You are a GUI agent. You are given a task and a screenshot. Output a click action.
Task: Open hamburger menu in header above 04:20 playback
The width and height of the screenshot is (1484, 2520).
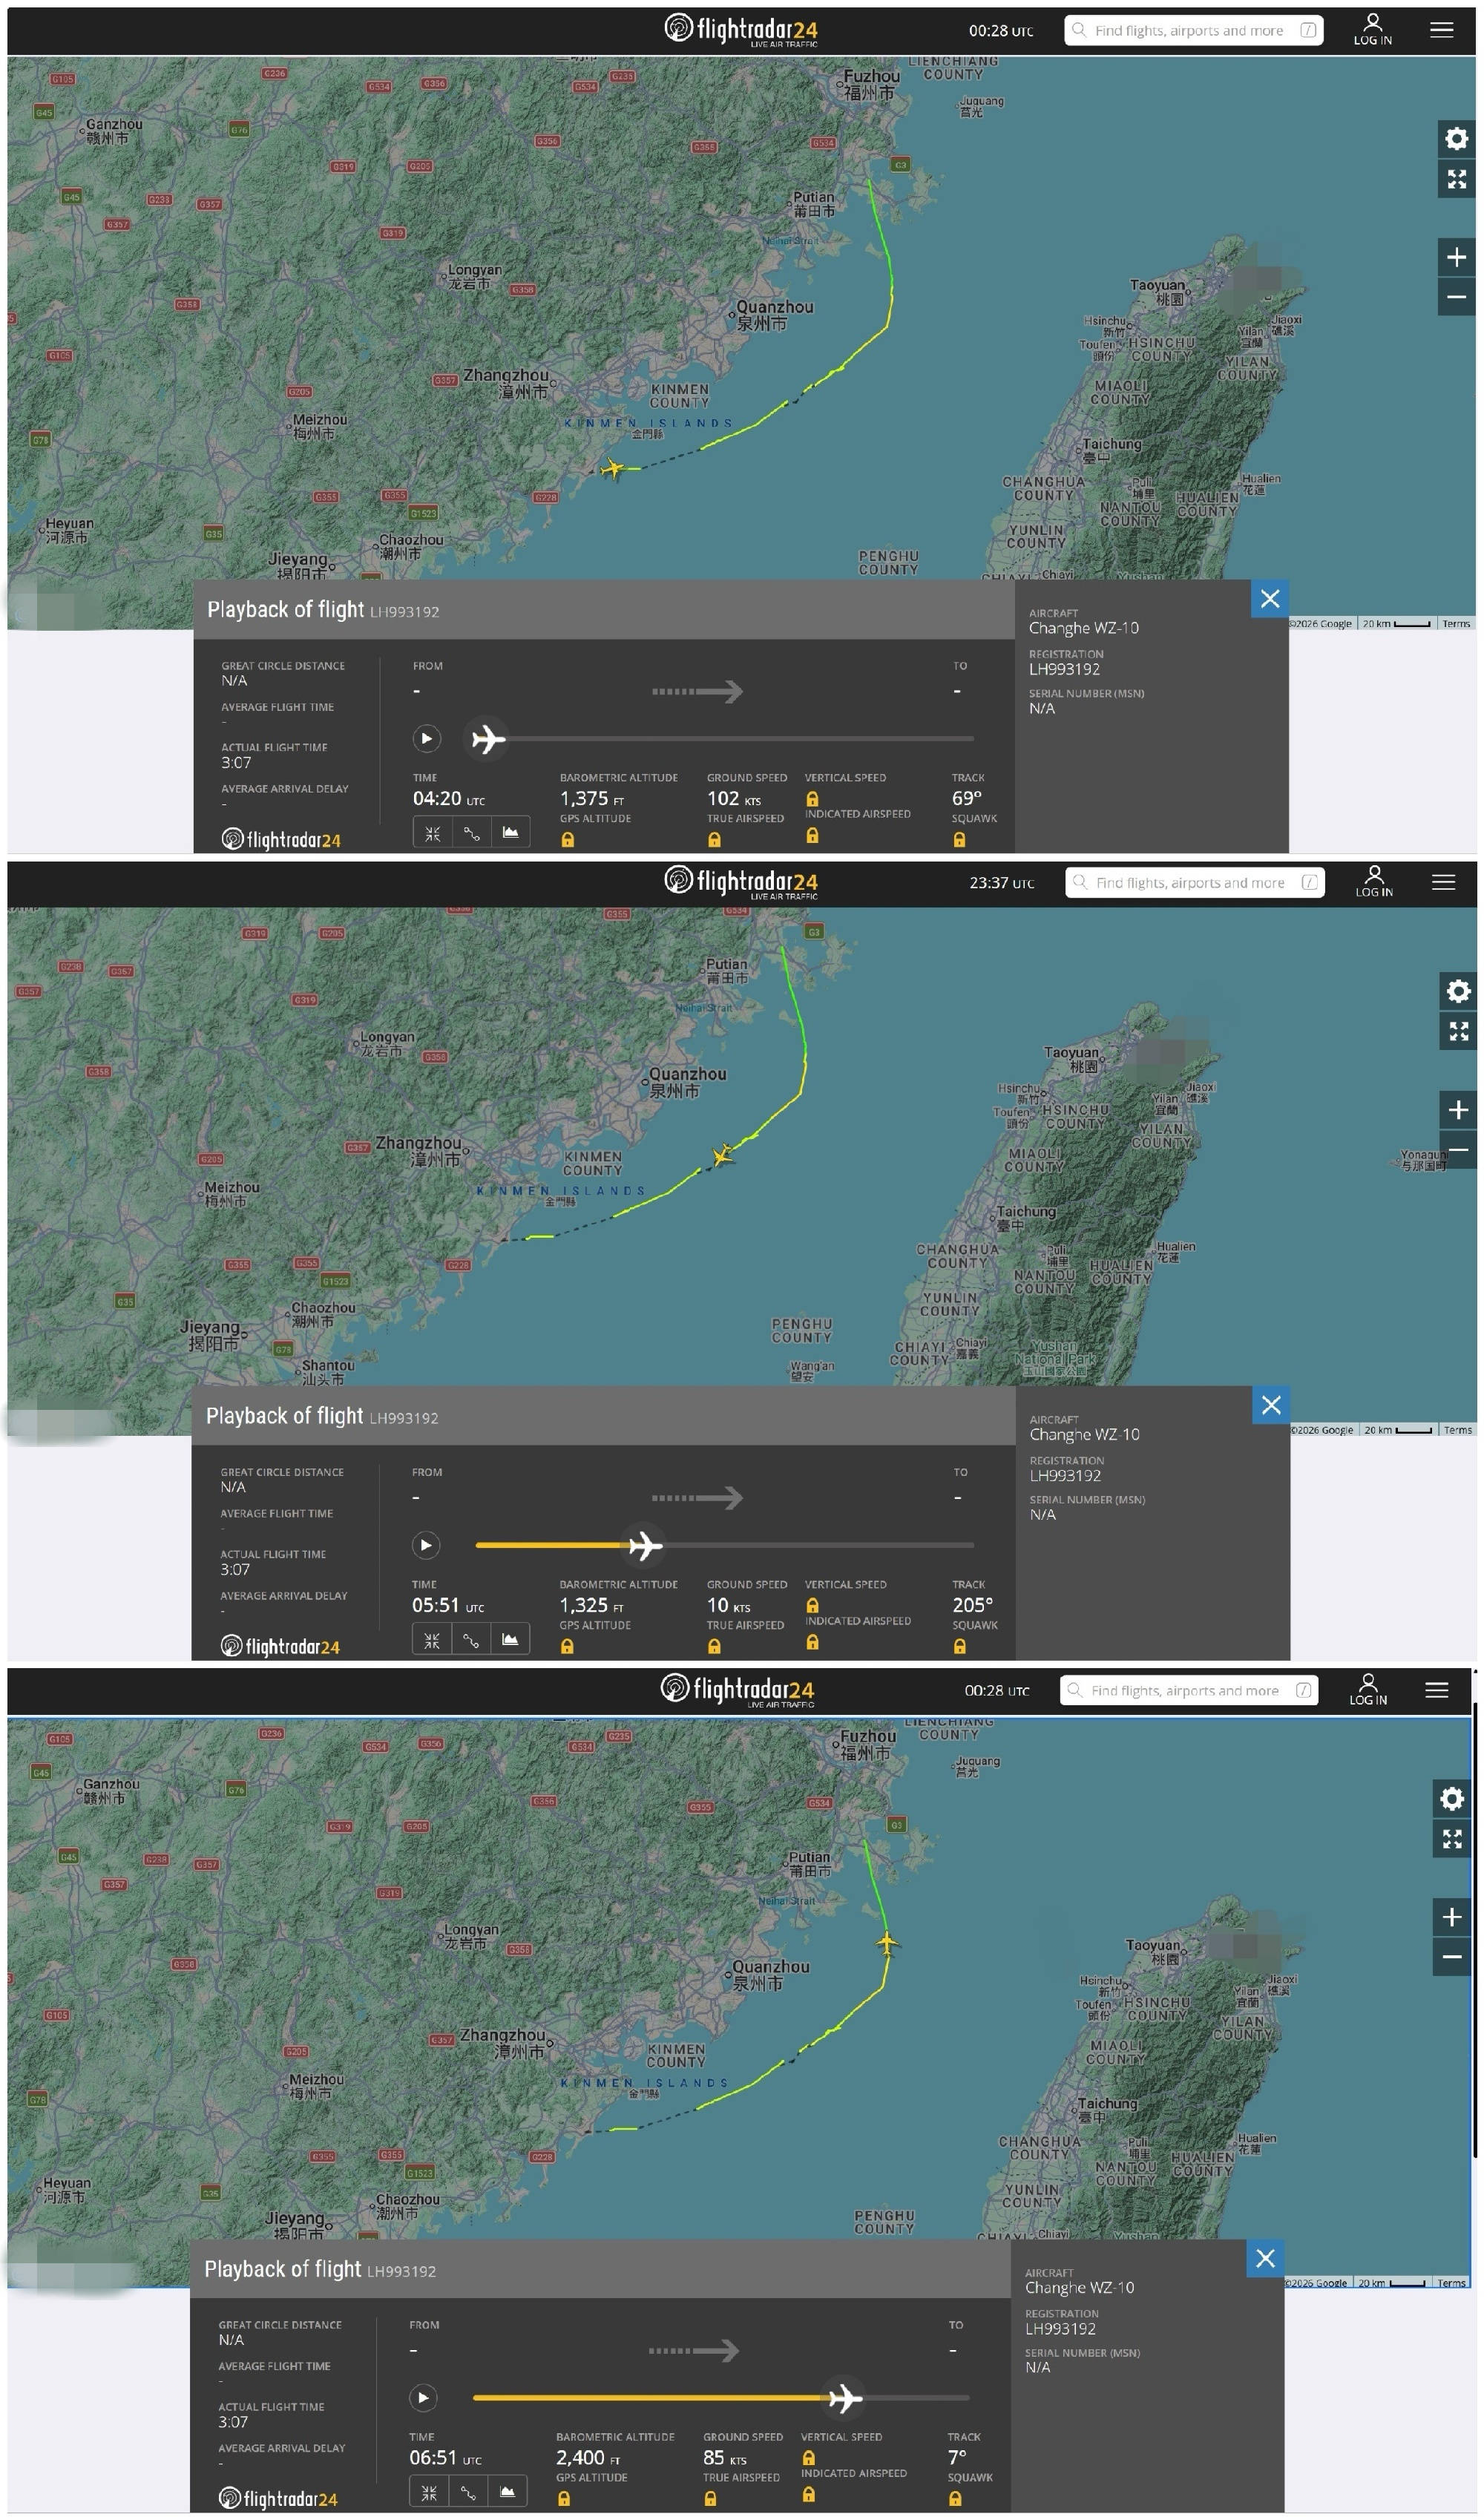coord(1441,30)
